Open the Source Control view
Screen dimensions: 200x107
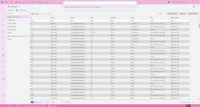(3, 25)
